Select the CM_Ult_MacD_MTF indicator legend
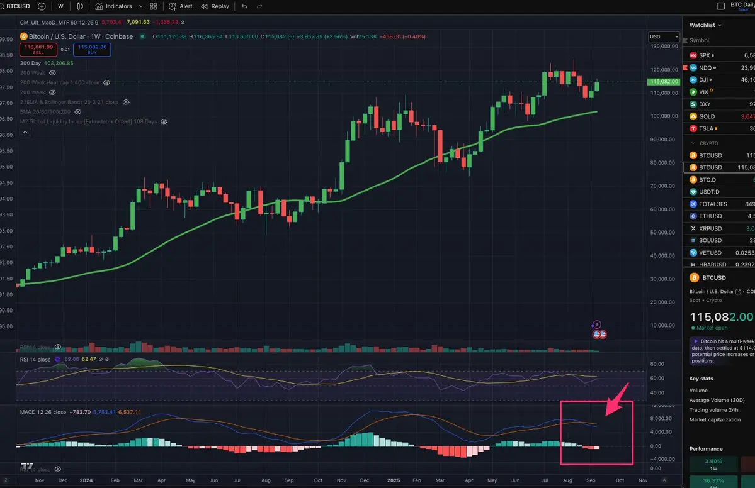Screen dimensions: 755x488 (x=59, y=22)
